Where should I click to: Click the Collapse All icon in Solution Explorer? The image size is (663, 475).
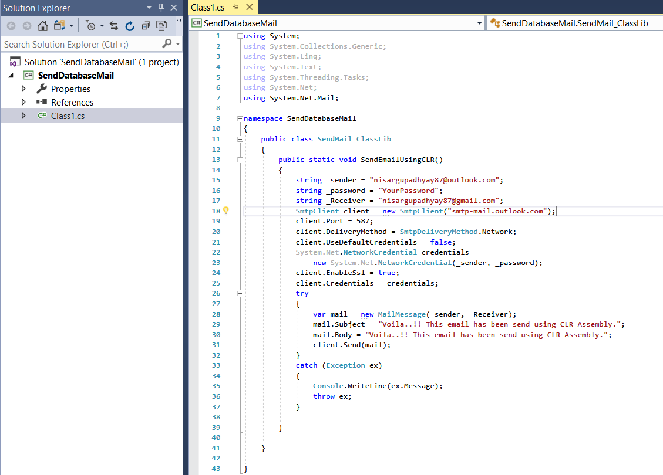(146, 26)
